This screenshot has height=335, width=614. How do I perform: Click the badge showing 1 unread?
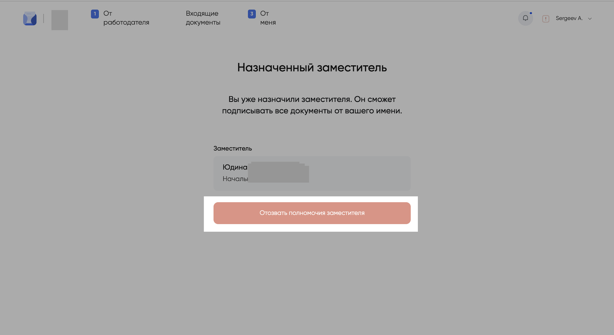(x=95, y=14)
